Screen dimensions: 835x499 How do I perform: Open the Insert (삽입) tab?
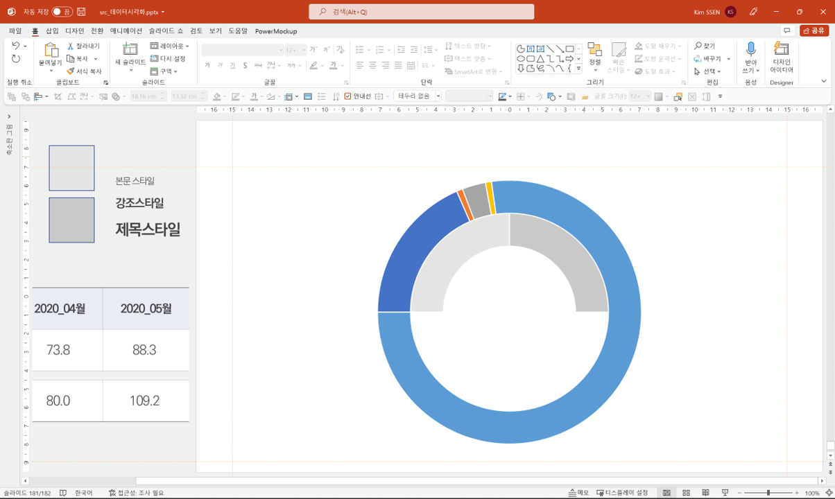[52, 31]
